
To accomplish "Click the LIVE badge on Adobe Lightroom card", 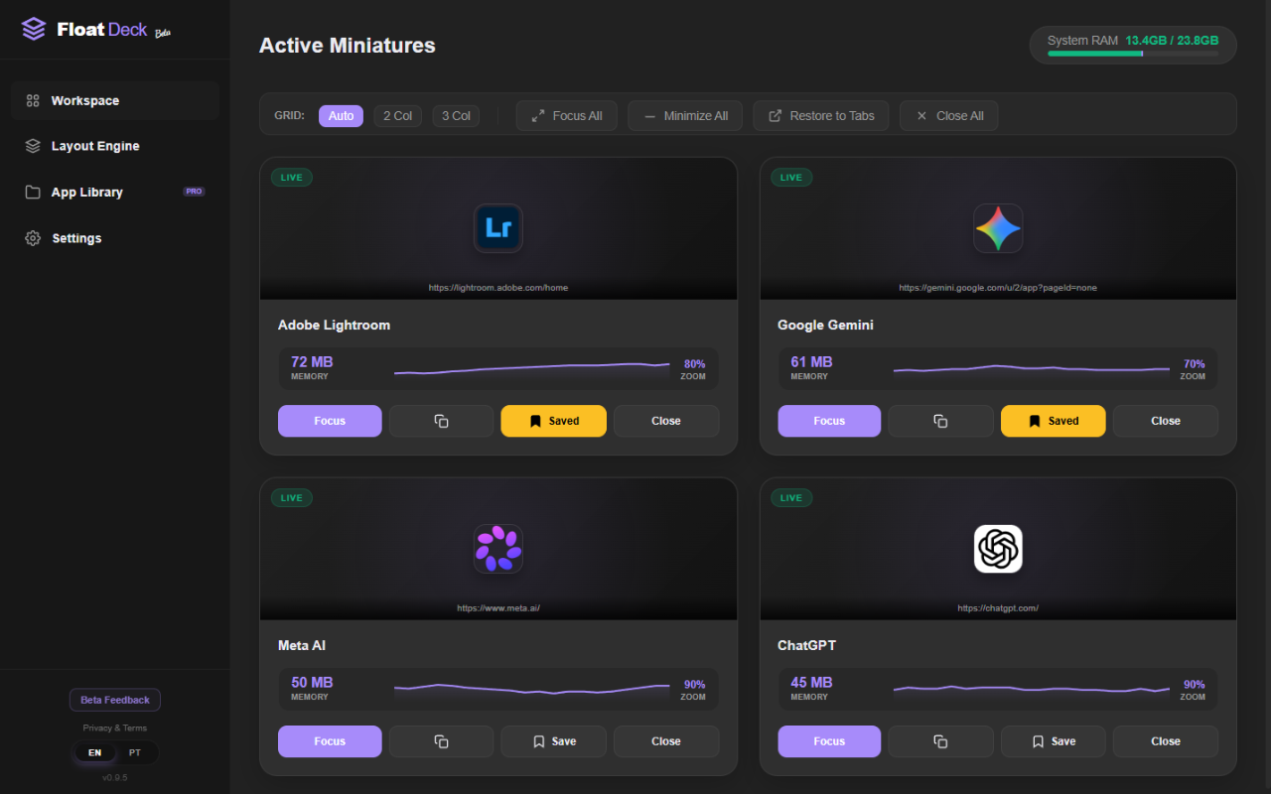I will pyautogui.click(x=292, y=178).
